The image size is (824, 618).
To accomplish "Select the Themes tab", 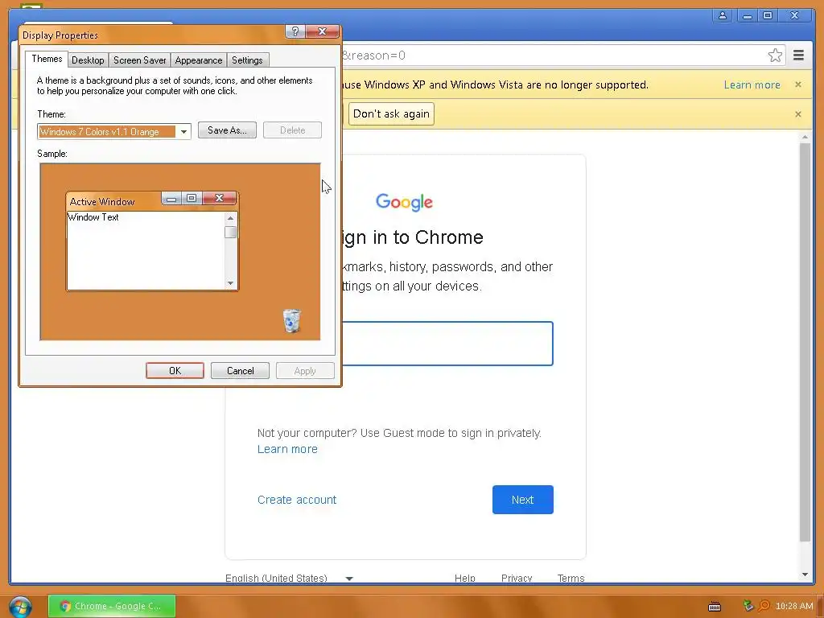I will pos(47,59).
